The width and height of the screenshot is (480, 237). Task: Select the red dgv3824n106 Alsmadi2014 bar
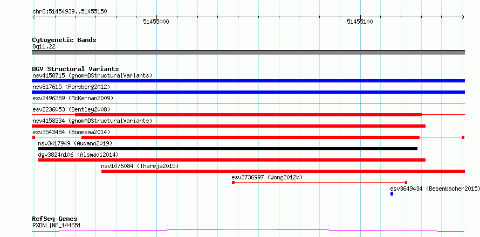click(x=232, y=160)
